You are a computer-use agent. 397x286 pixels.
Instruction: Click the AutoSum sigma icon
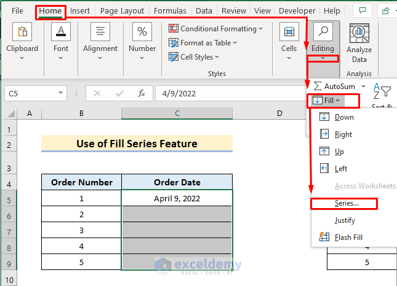tap(318, 86)
